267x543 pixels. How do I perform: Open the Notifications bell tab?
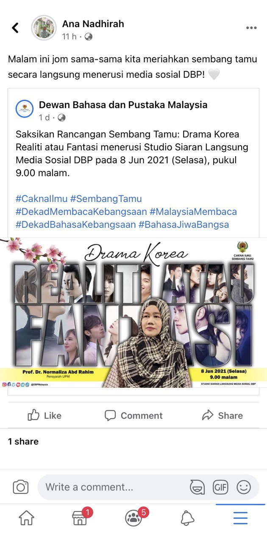coord(187,518)
